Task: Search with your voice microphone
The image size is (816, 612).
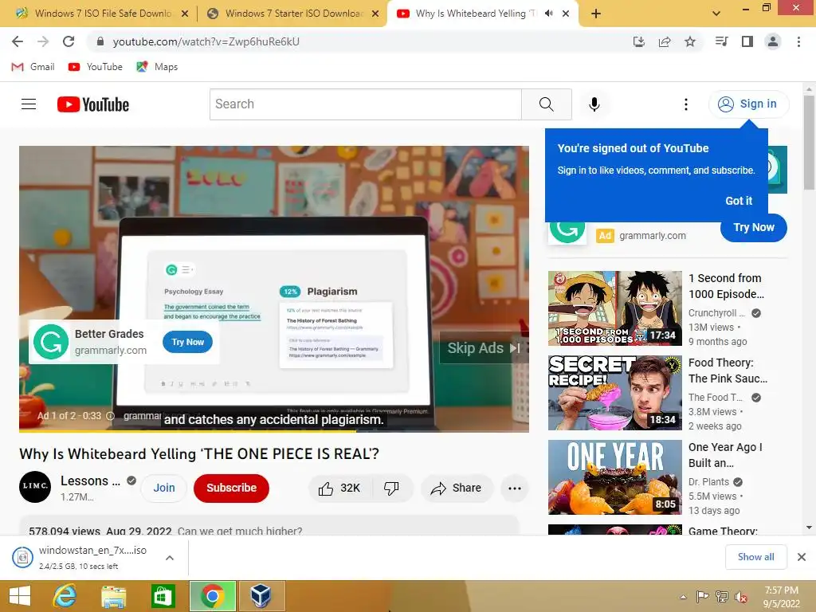Action: click(594, 104)
